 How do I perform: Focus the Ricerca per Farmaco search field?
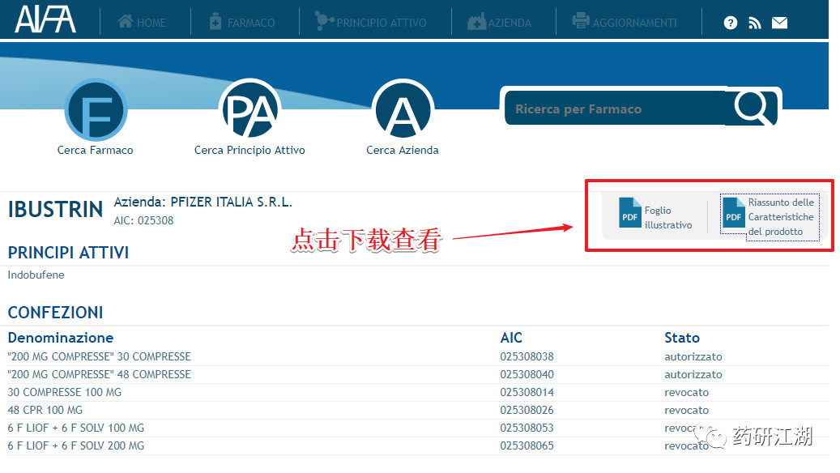[x=615, y=109]
